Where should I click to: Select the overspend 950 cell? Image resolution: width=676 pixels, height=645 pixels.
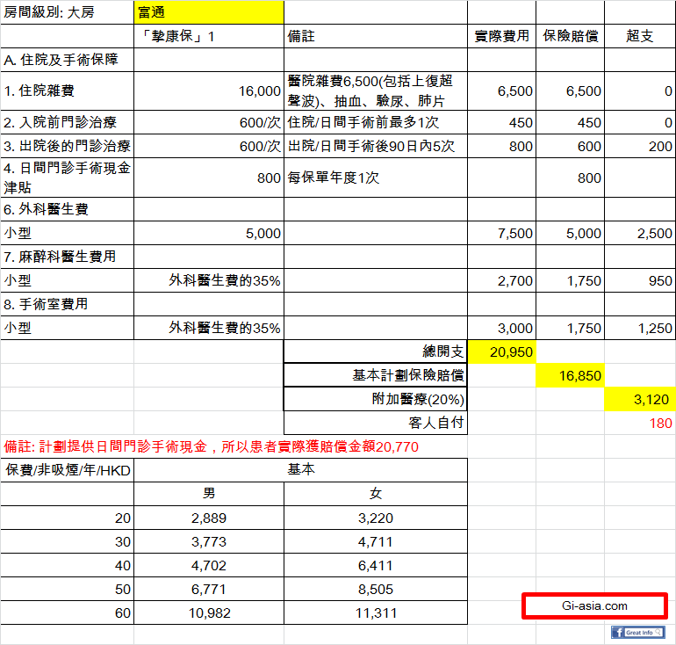pos(640,280)
